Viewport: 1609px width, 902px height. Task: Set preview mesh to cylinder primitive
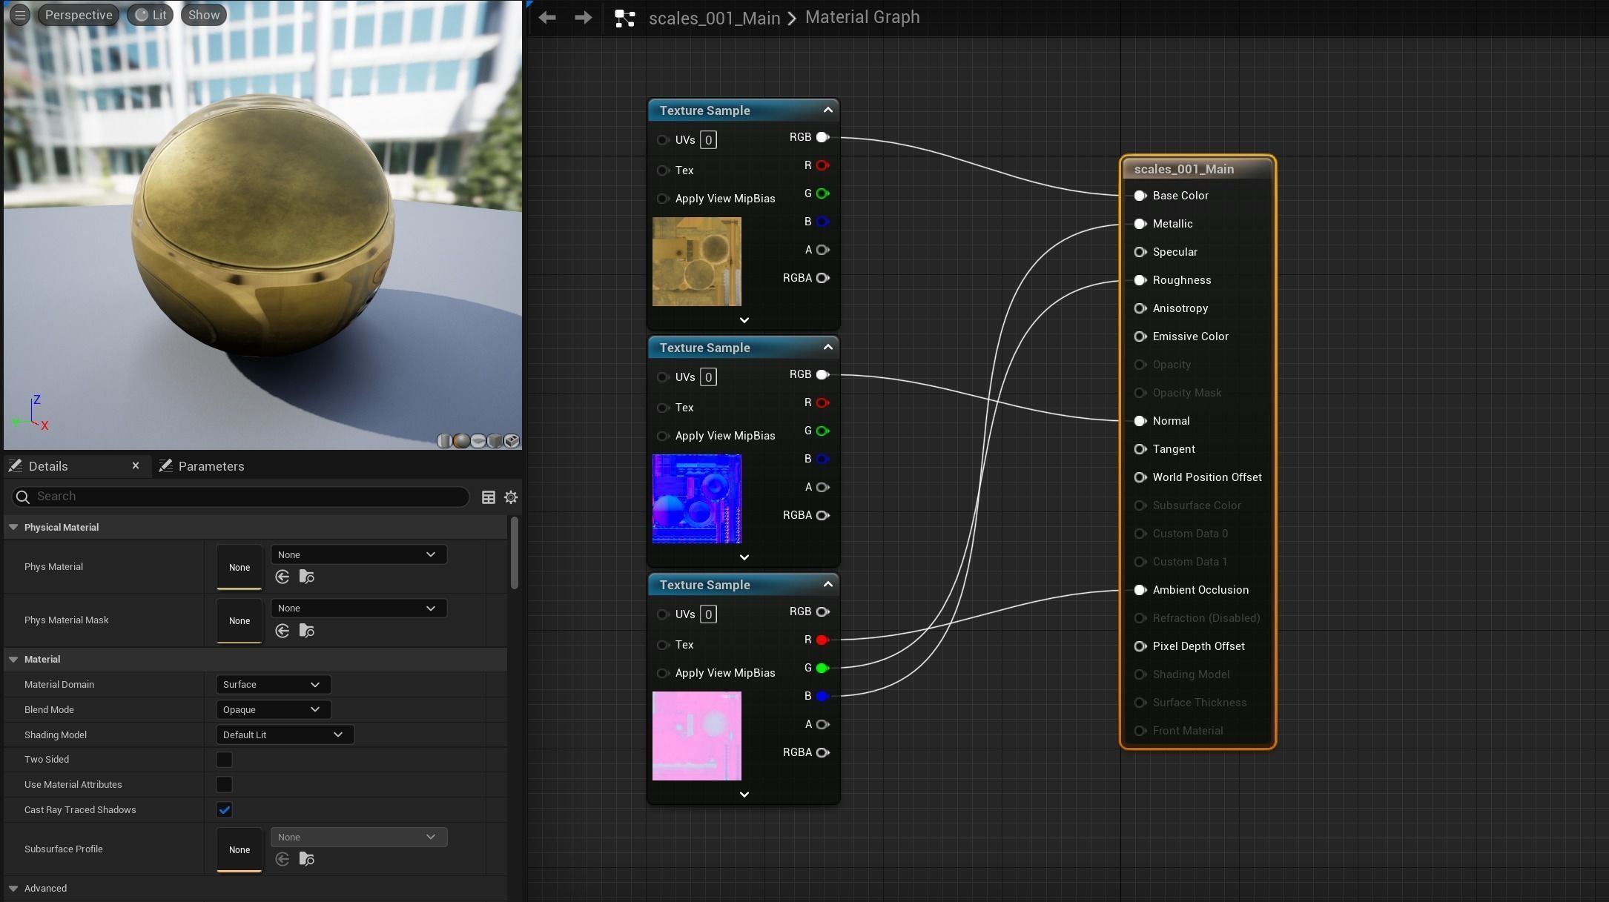(x=444, y=441)
